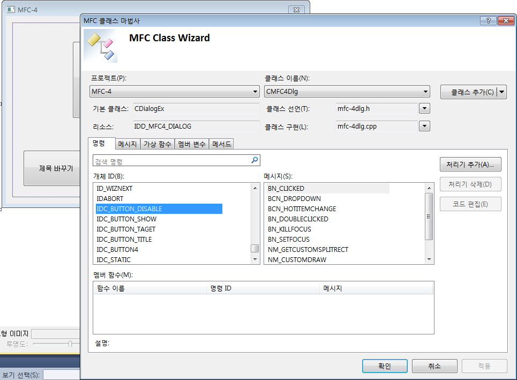Switch to the 가상 함수 tab
This screenshot has width=517, height=380.
click(158, 144)
